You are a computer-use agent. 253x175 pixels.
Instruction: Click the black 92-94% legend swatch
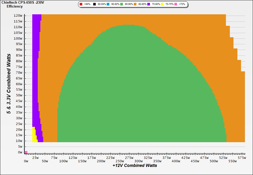point(95,4)
